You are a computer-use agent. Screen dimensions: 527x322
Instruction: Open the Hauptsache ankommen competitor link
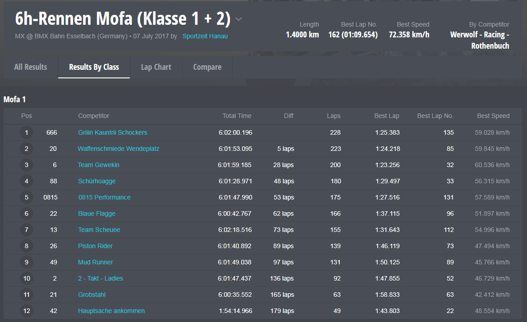[111, 311]
